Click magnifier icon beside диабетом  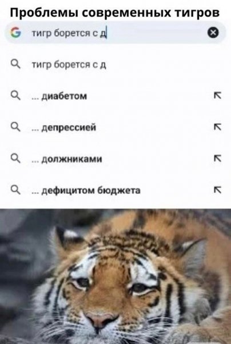click(15, 96)
